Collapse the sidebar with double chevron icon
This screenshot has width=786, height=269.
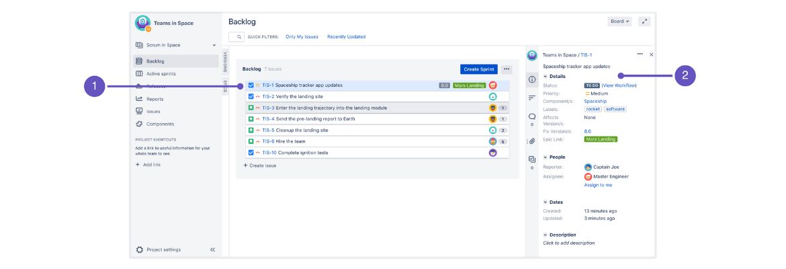pos(212,249)
